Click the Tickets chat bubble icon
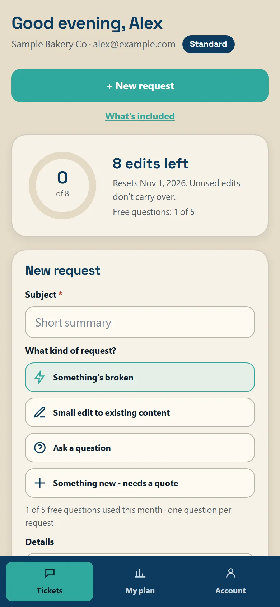This screenshot has width=280, height=607. (50, 573)
